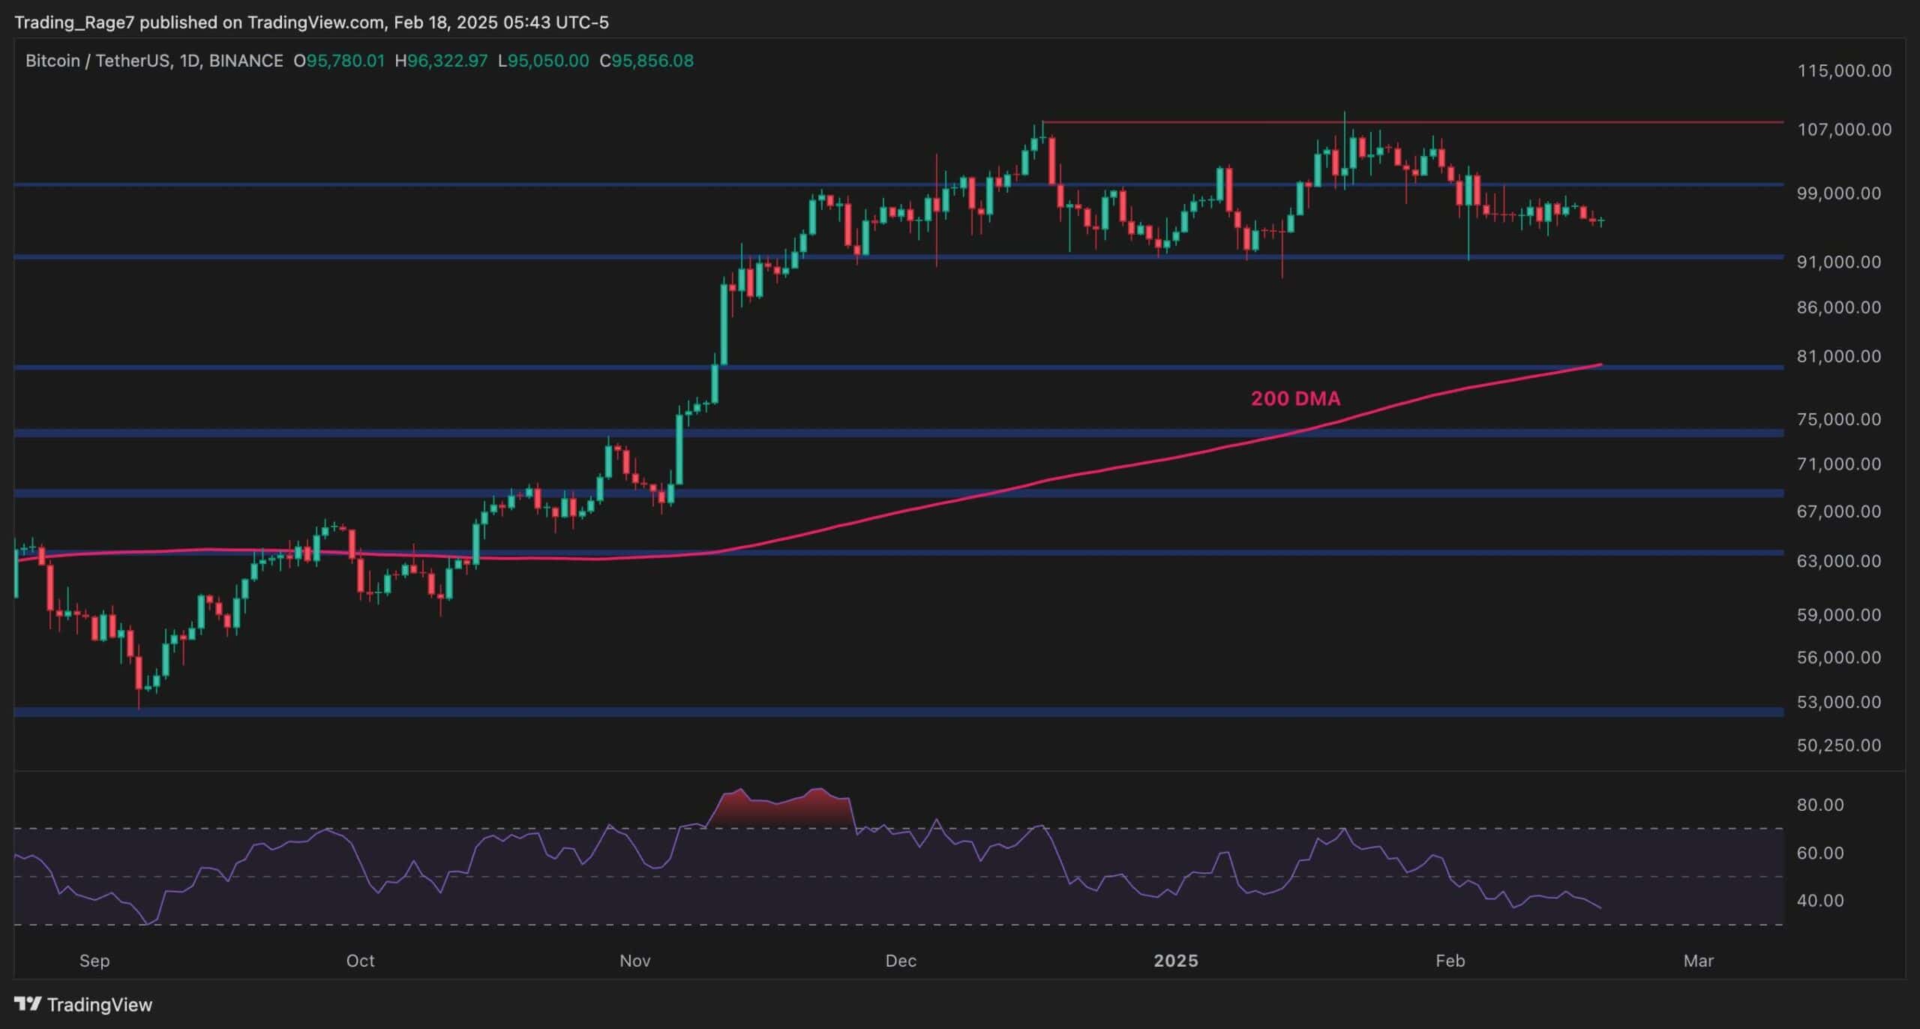Click the Sep label on time axis

click(94, 961)
